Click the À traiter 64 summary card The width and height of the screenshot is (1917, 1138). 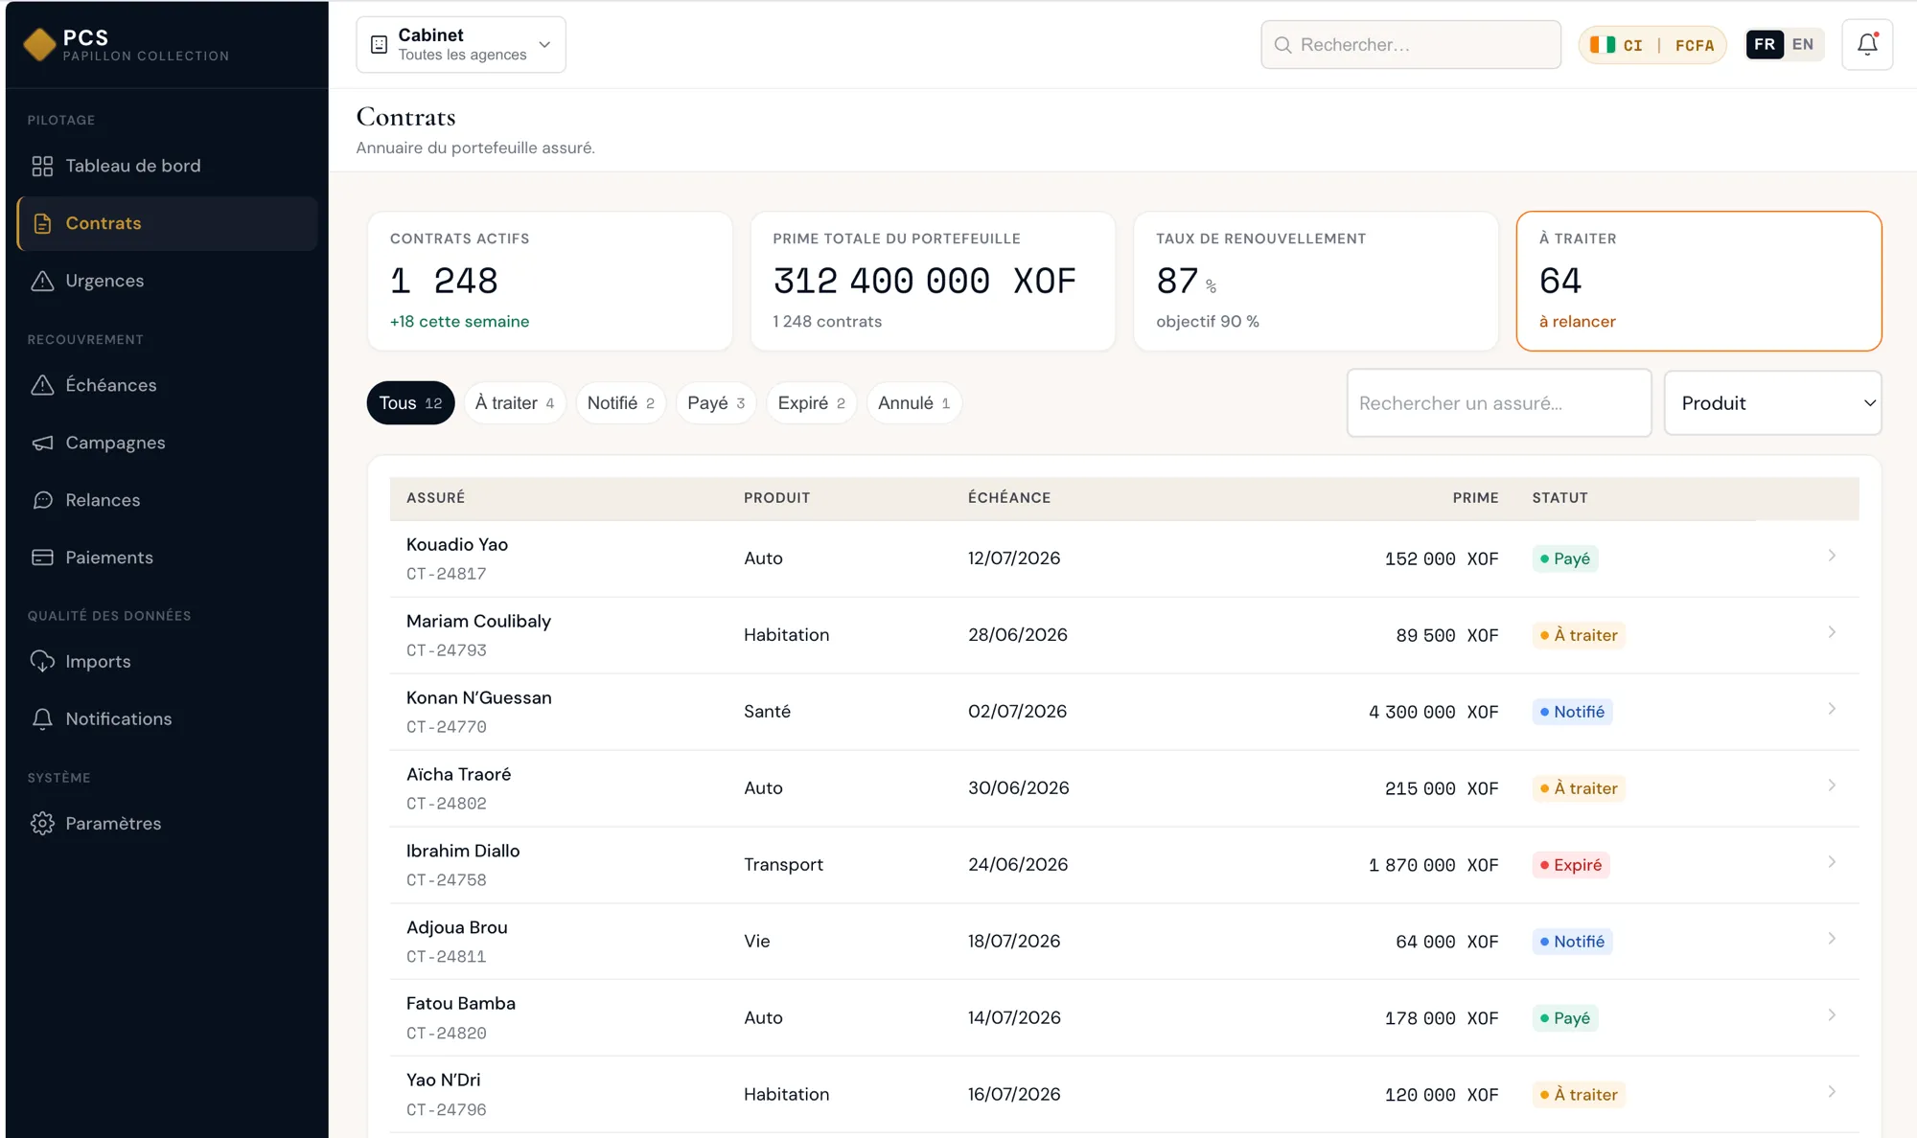coord(1698,281)
